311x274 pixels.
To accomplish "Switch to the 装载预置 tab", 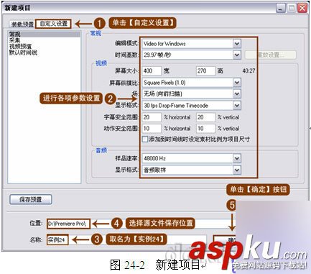I will click(22, 24).
